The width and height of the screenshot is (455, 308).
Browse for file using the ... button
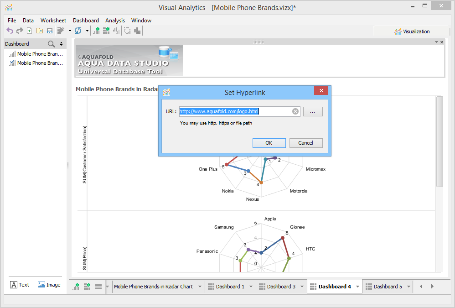click(313, 111)
